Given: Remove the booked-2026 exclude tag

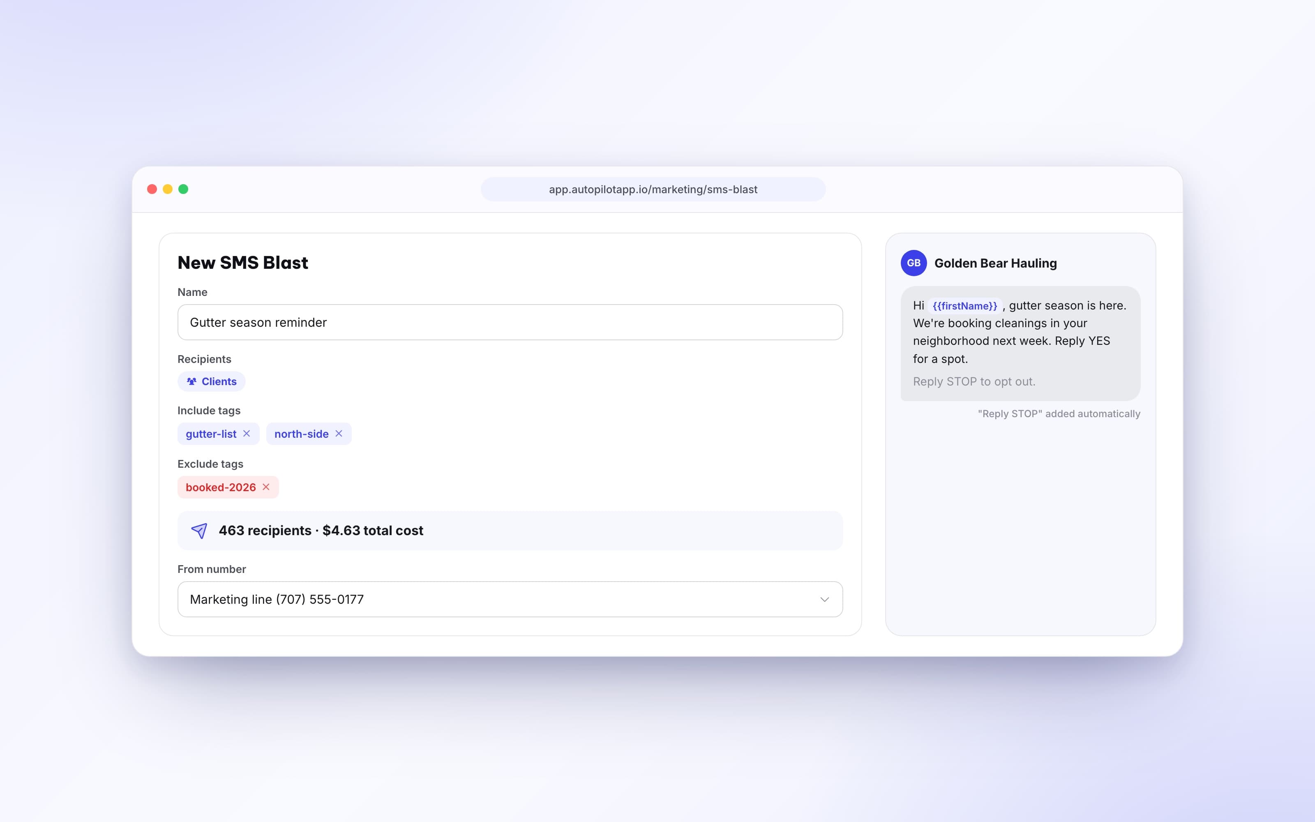Looking at the screenshot, I should [x=266, y=487].
